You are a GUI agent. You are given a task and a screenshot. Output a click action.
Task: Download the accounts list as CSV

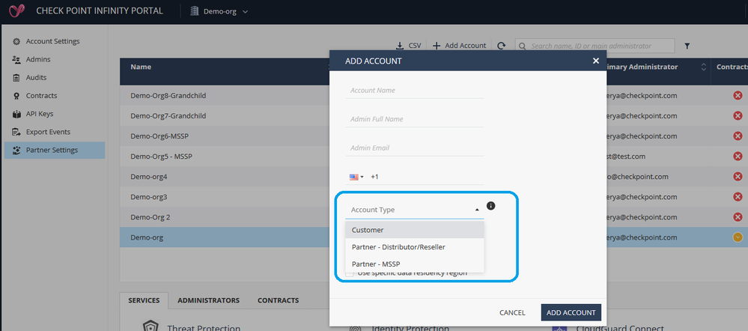click(x=409, y=46)
